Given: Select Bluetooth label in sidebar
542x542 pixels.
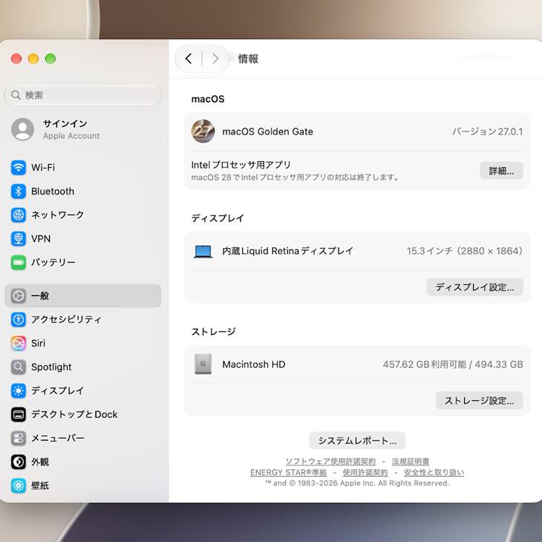Looking at the screenshot, I should coord(53,191).
